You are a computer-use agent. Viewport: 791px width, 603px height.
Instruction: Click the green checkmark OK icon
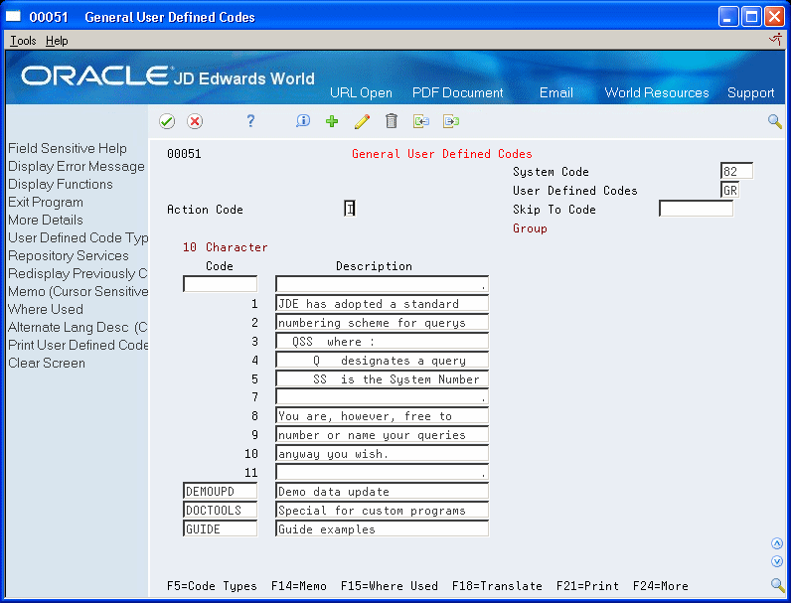(167, 121)
